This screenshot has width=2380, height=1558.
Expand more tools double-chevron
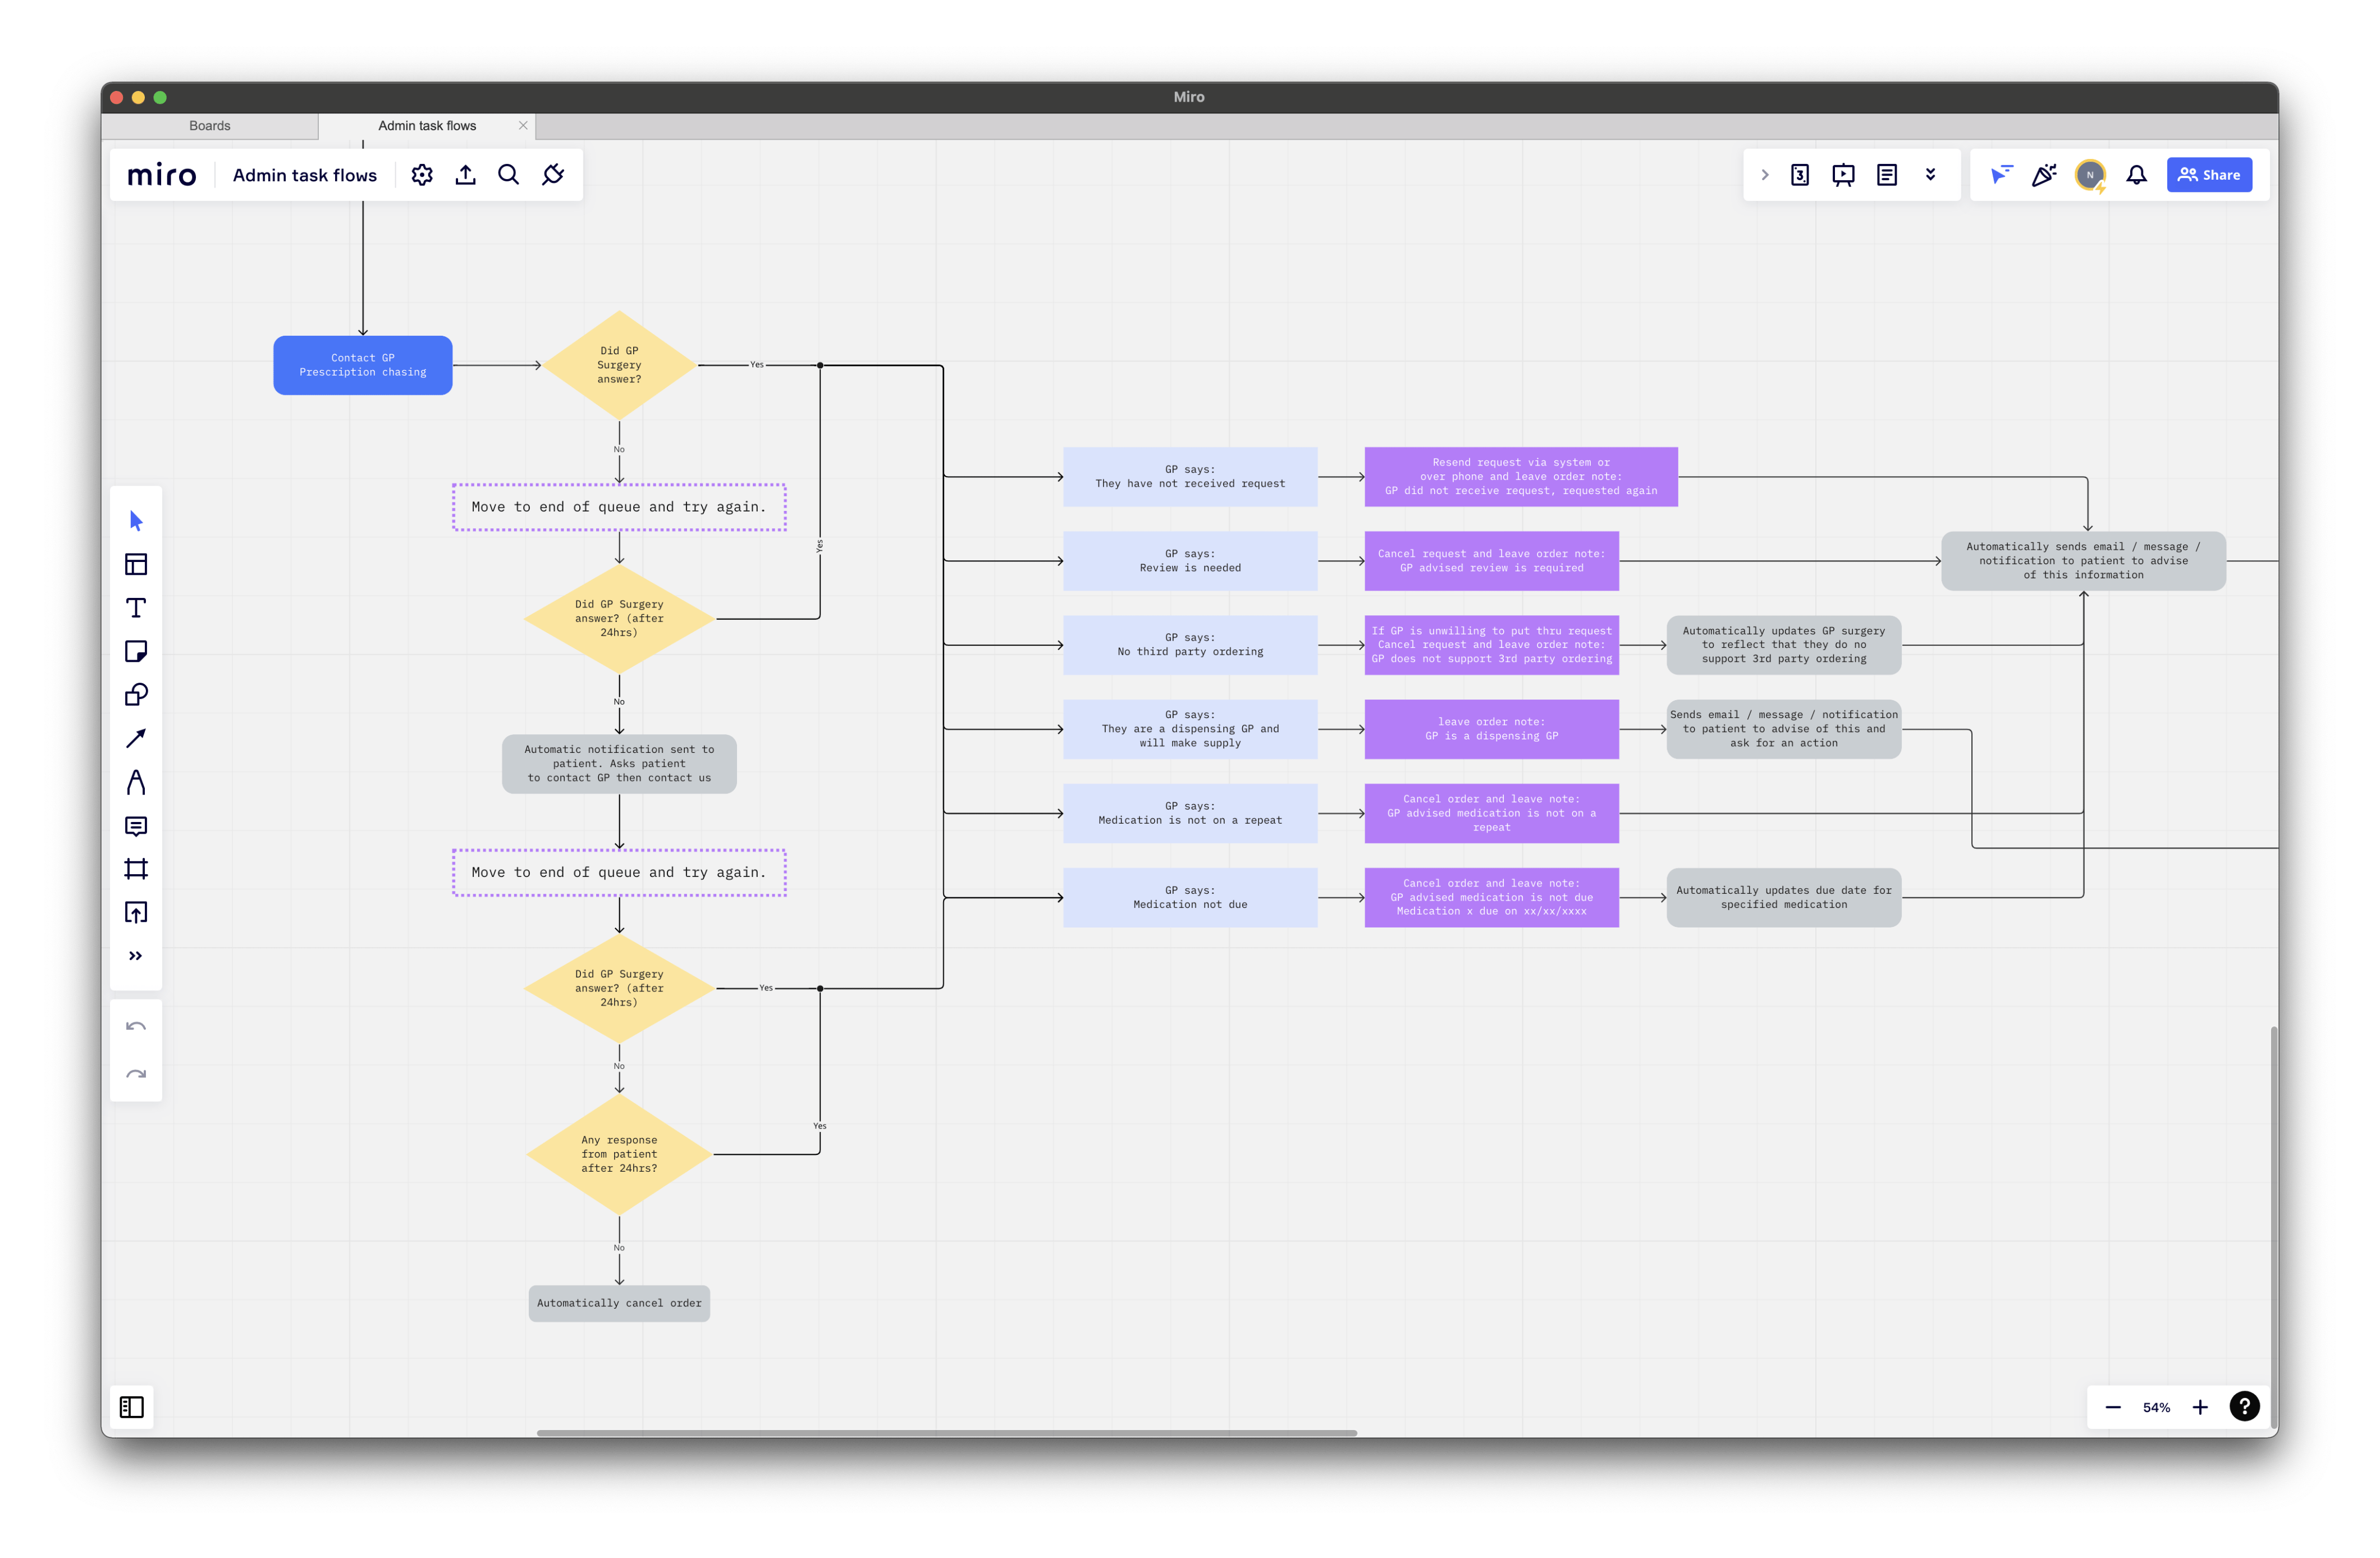coord(136,956)
